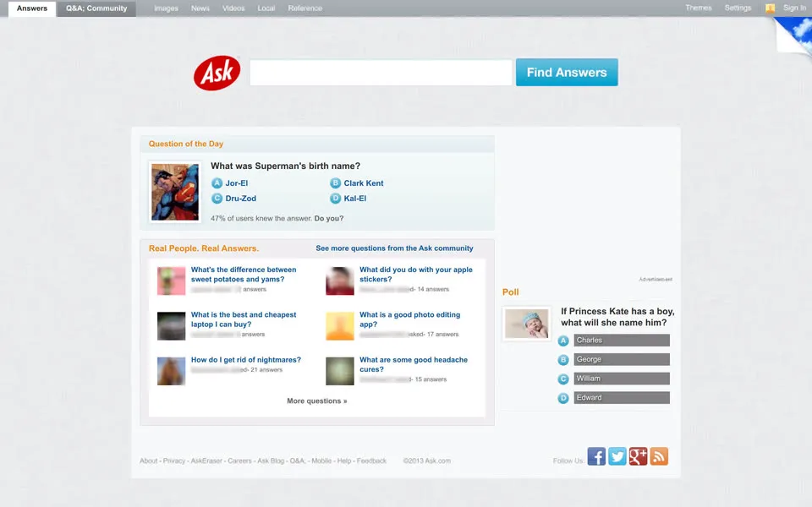Click avatar beside apple stickers question
Image resolution: width=812 pixels, height=507 pixels.
coord(340,281)
